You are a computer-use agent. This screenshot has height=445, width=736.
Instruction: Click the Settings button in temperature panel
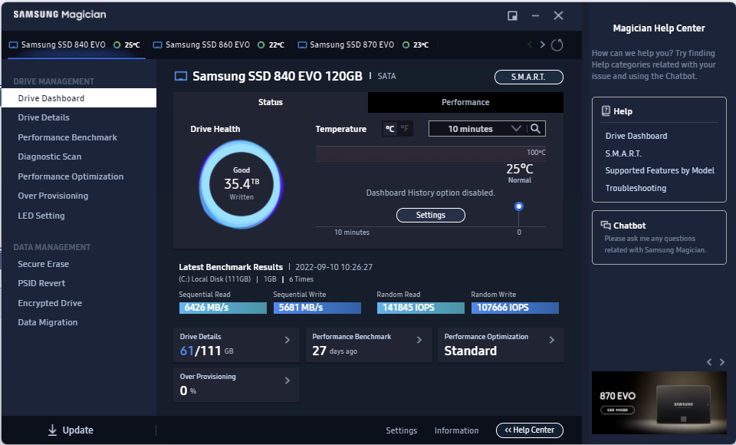(x=430, y=215)
